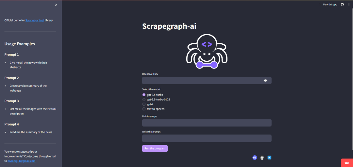Click the Scrapegraph-ai spider logo
The height and width of the screenshot is (167, 353).
pos(207,51)
